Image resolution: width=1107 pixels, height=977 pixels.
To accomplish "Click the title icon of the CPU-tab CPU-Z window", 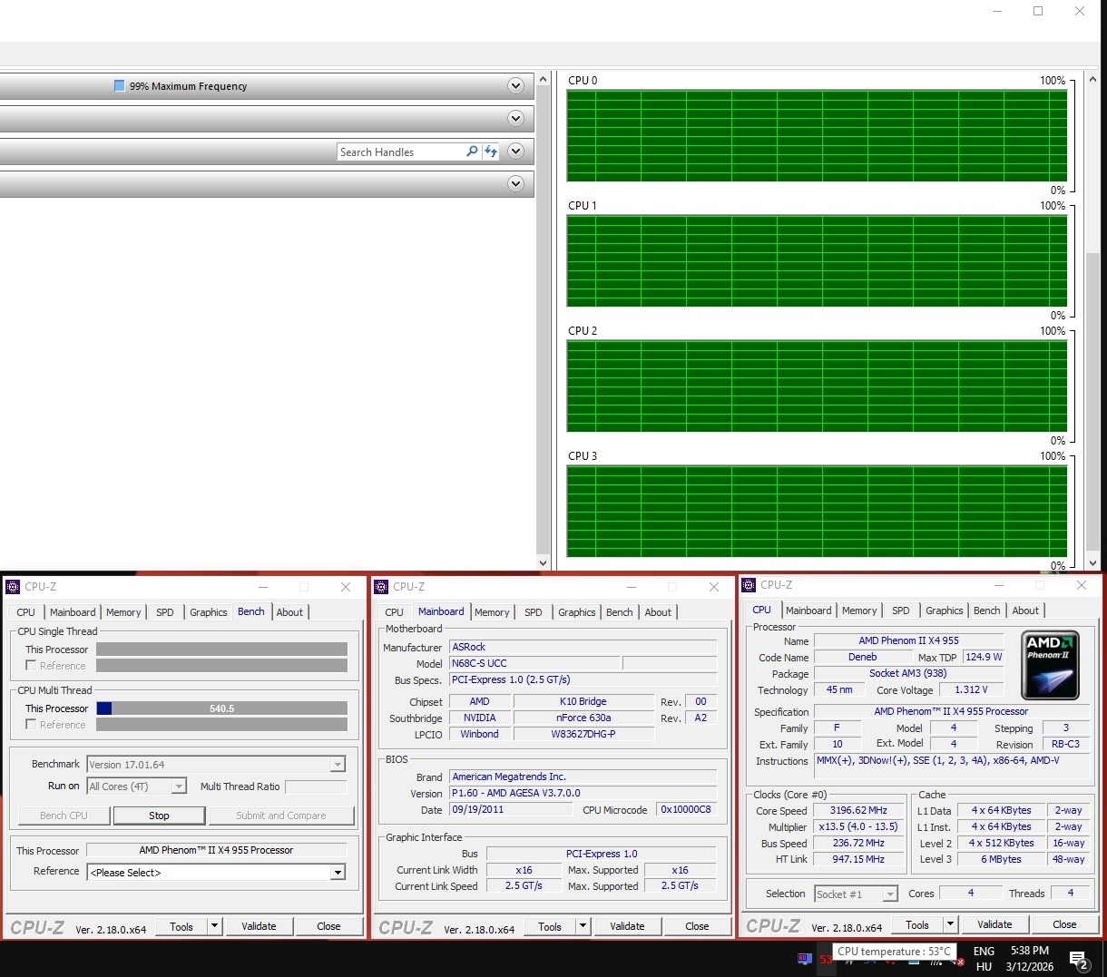I will (x=749, y=585).
